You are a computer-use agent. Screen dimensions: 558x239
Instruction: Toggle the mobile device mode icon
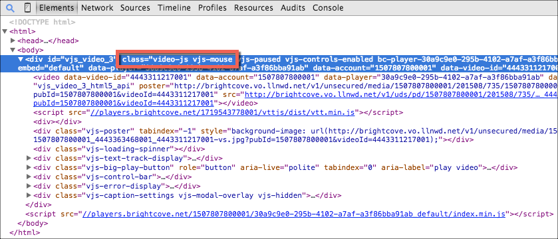point(27,7)
